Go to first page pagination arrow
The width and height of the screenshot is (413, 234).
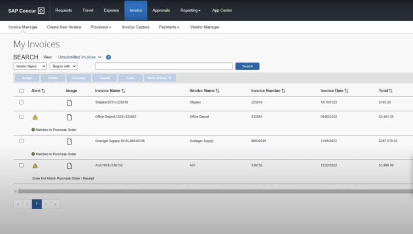[x=18, y=204]
